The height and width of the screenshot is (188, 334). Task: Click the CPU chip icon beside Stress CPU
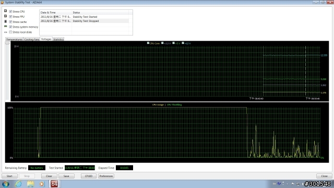[6, 11]
